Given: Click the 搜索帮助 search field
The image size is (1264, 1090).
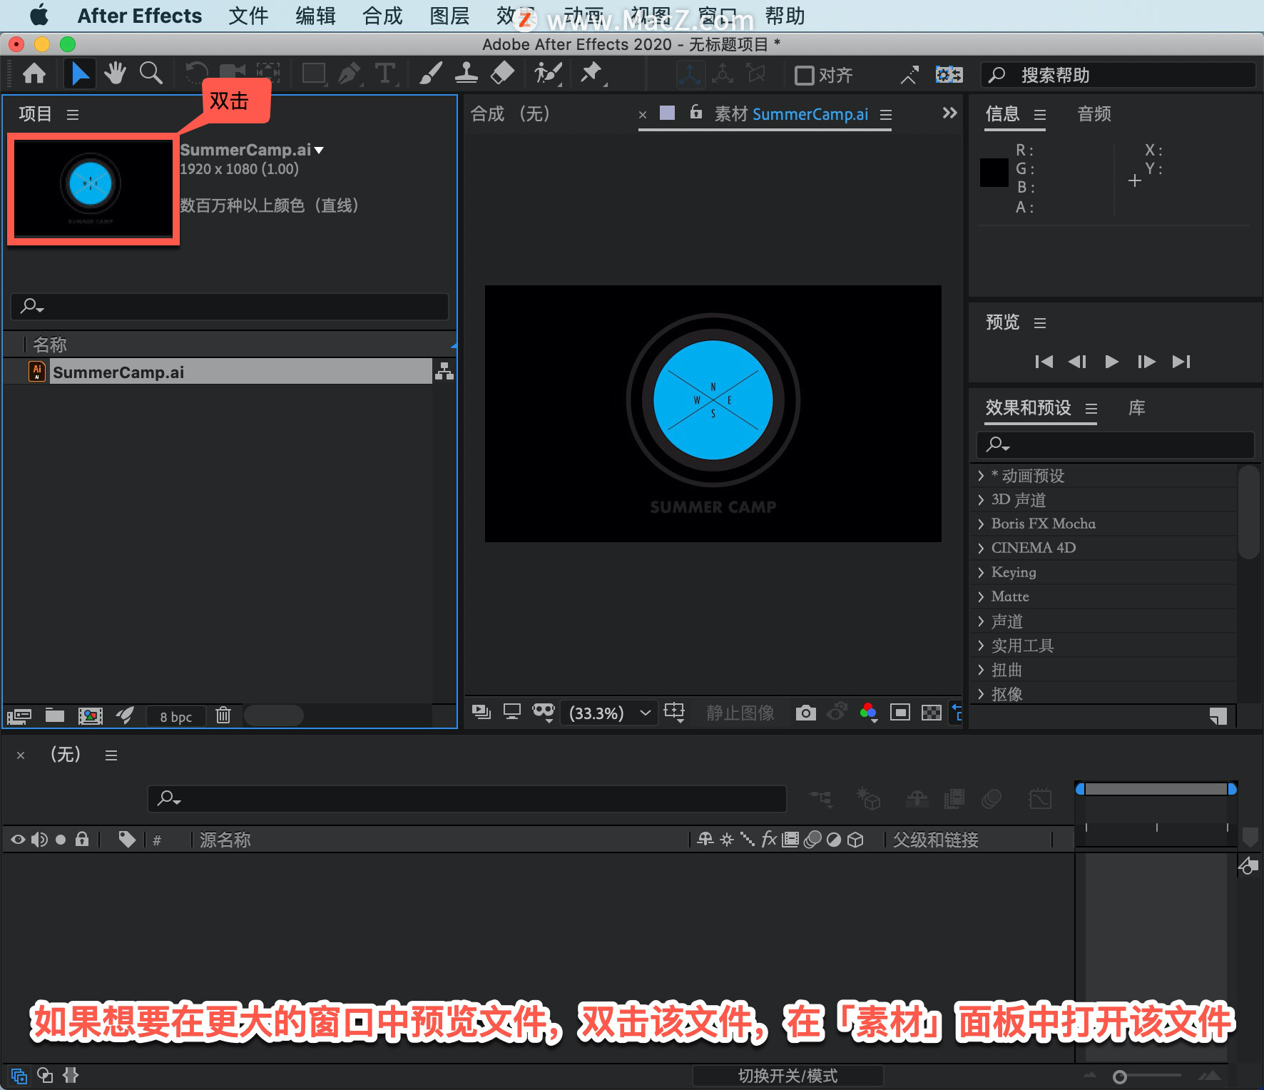Looking at the screenshot, I should (x=1118, y=75).
